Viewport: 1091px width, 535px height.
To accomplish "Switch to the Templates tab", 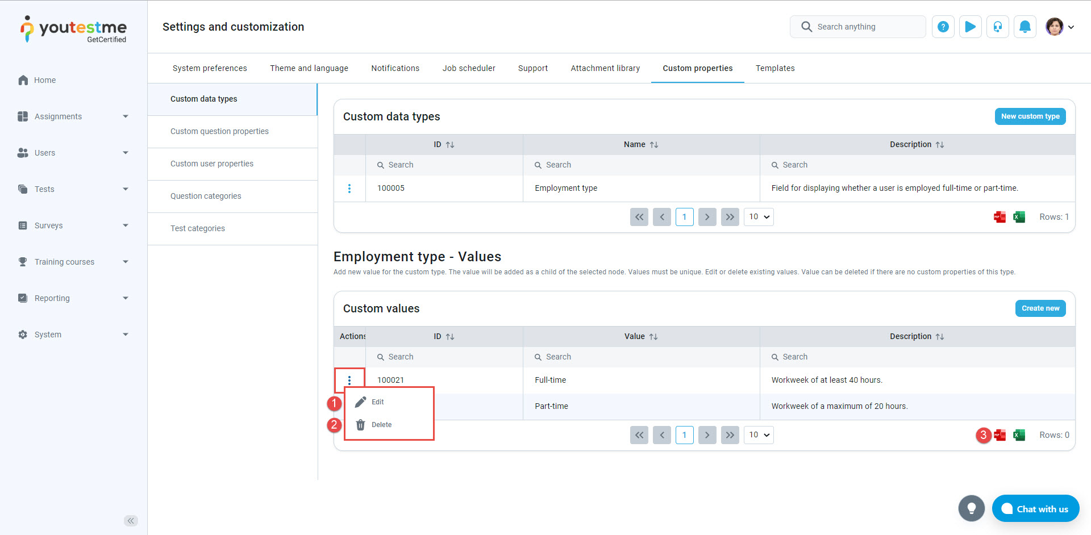I will (x=774, y=68).
